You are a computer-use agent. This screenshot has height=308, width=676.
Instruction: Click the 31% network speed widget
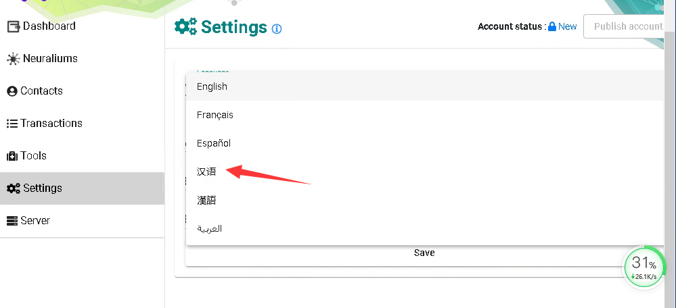[644, 267]
